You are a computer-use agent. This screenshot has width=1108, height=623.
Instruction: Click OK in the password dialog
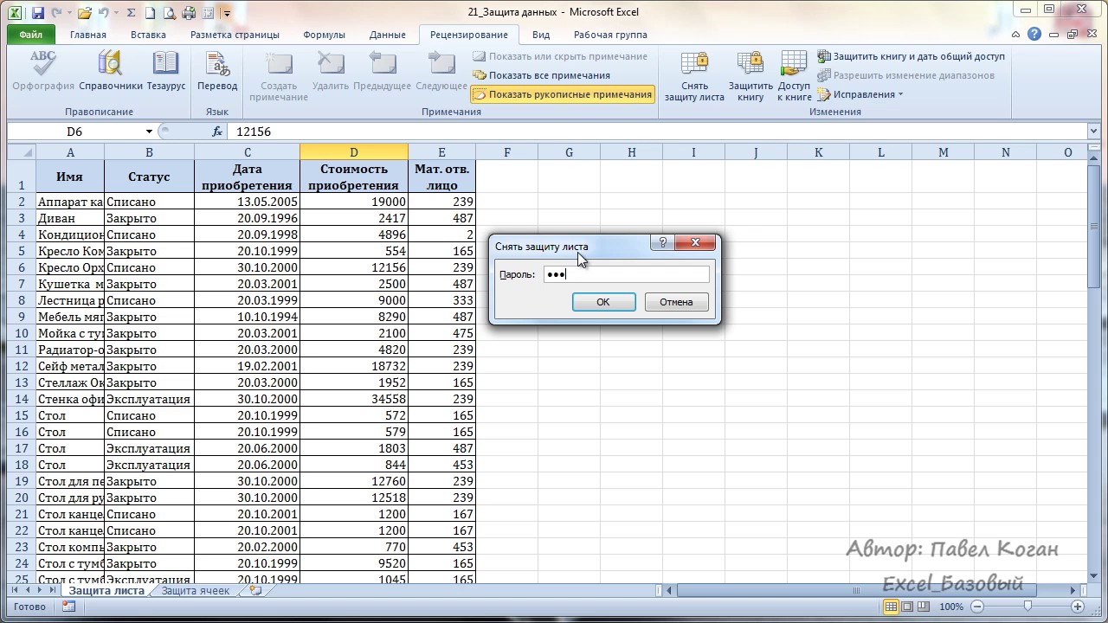tap(603, 302)
